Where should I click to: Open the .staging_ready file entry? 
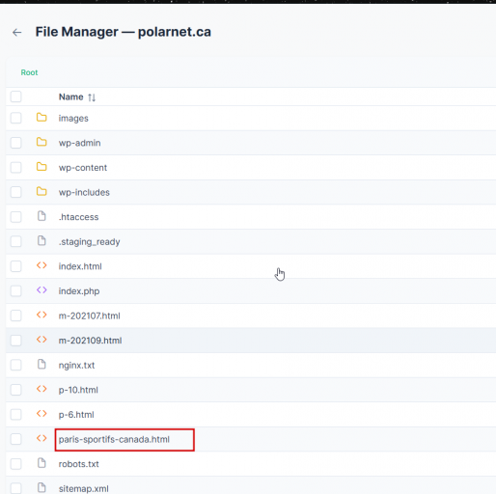click(89, 242)
